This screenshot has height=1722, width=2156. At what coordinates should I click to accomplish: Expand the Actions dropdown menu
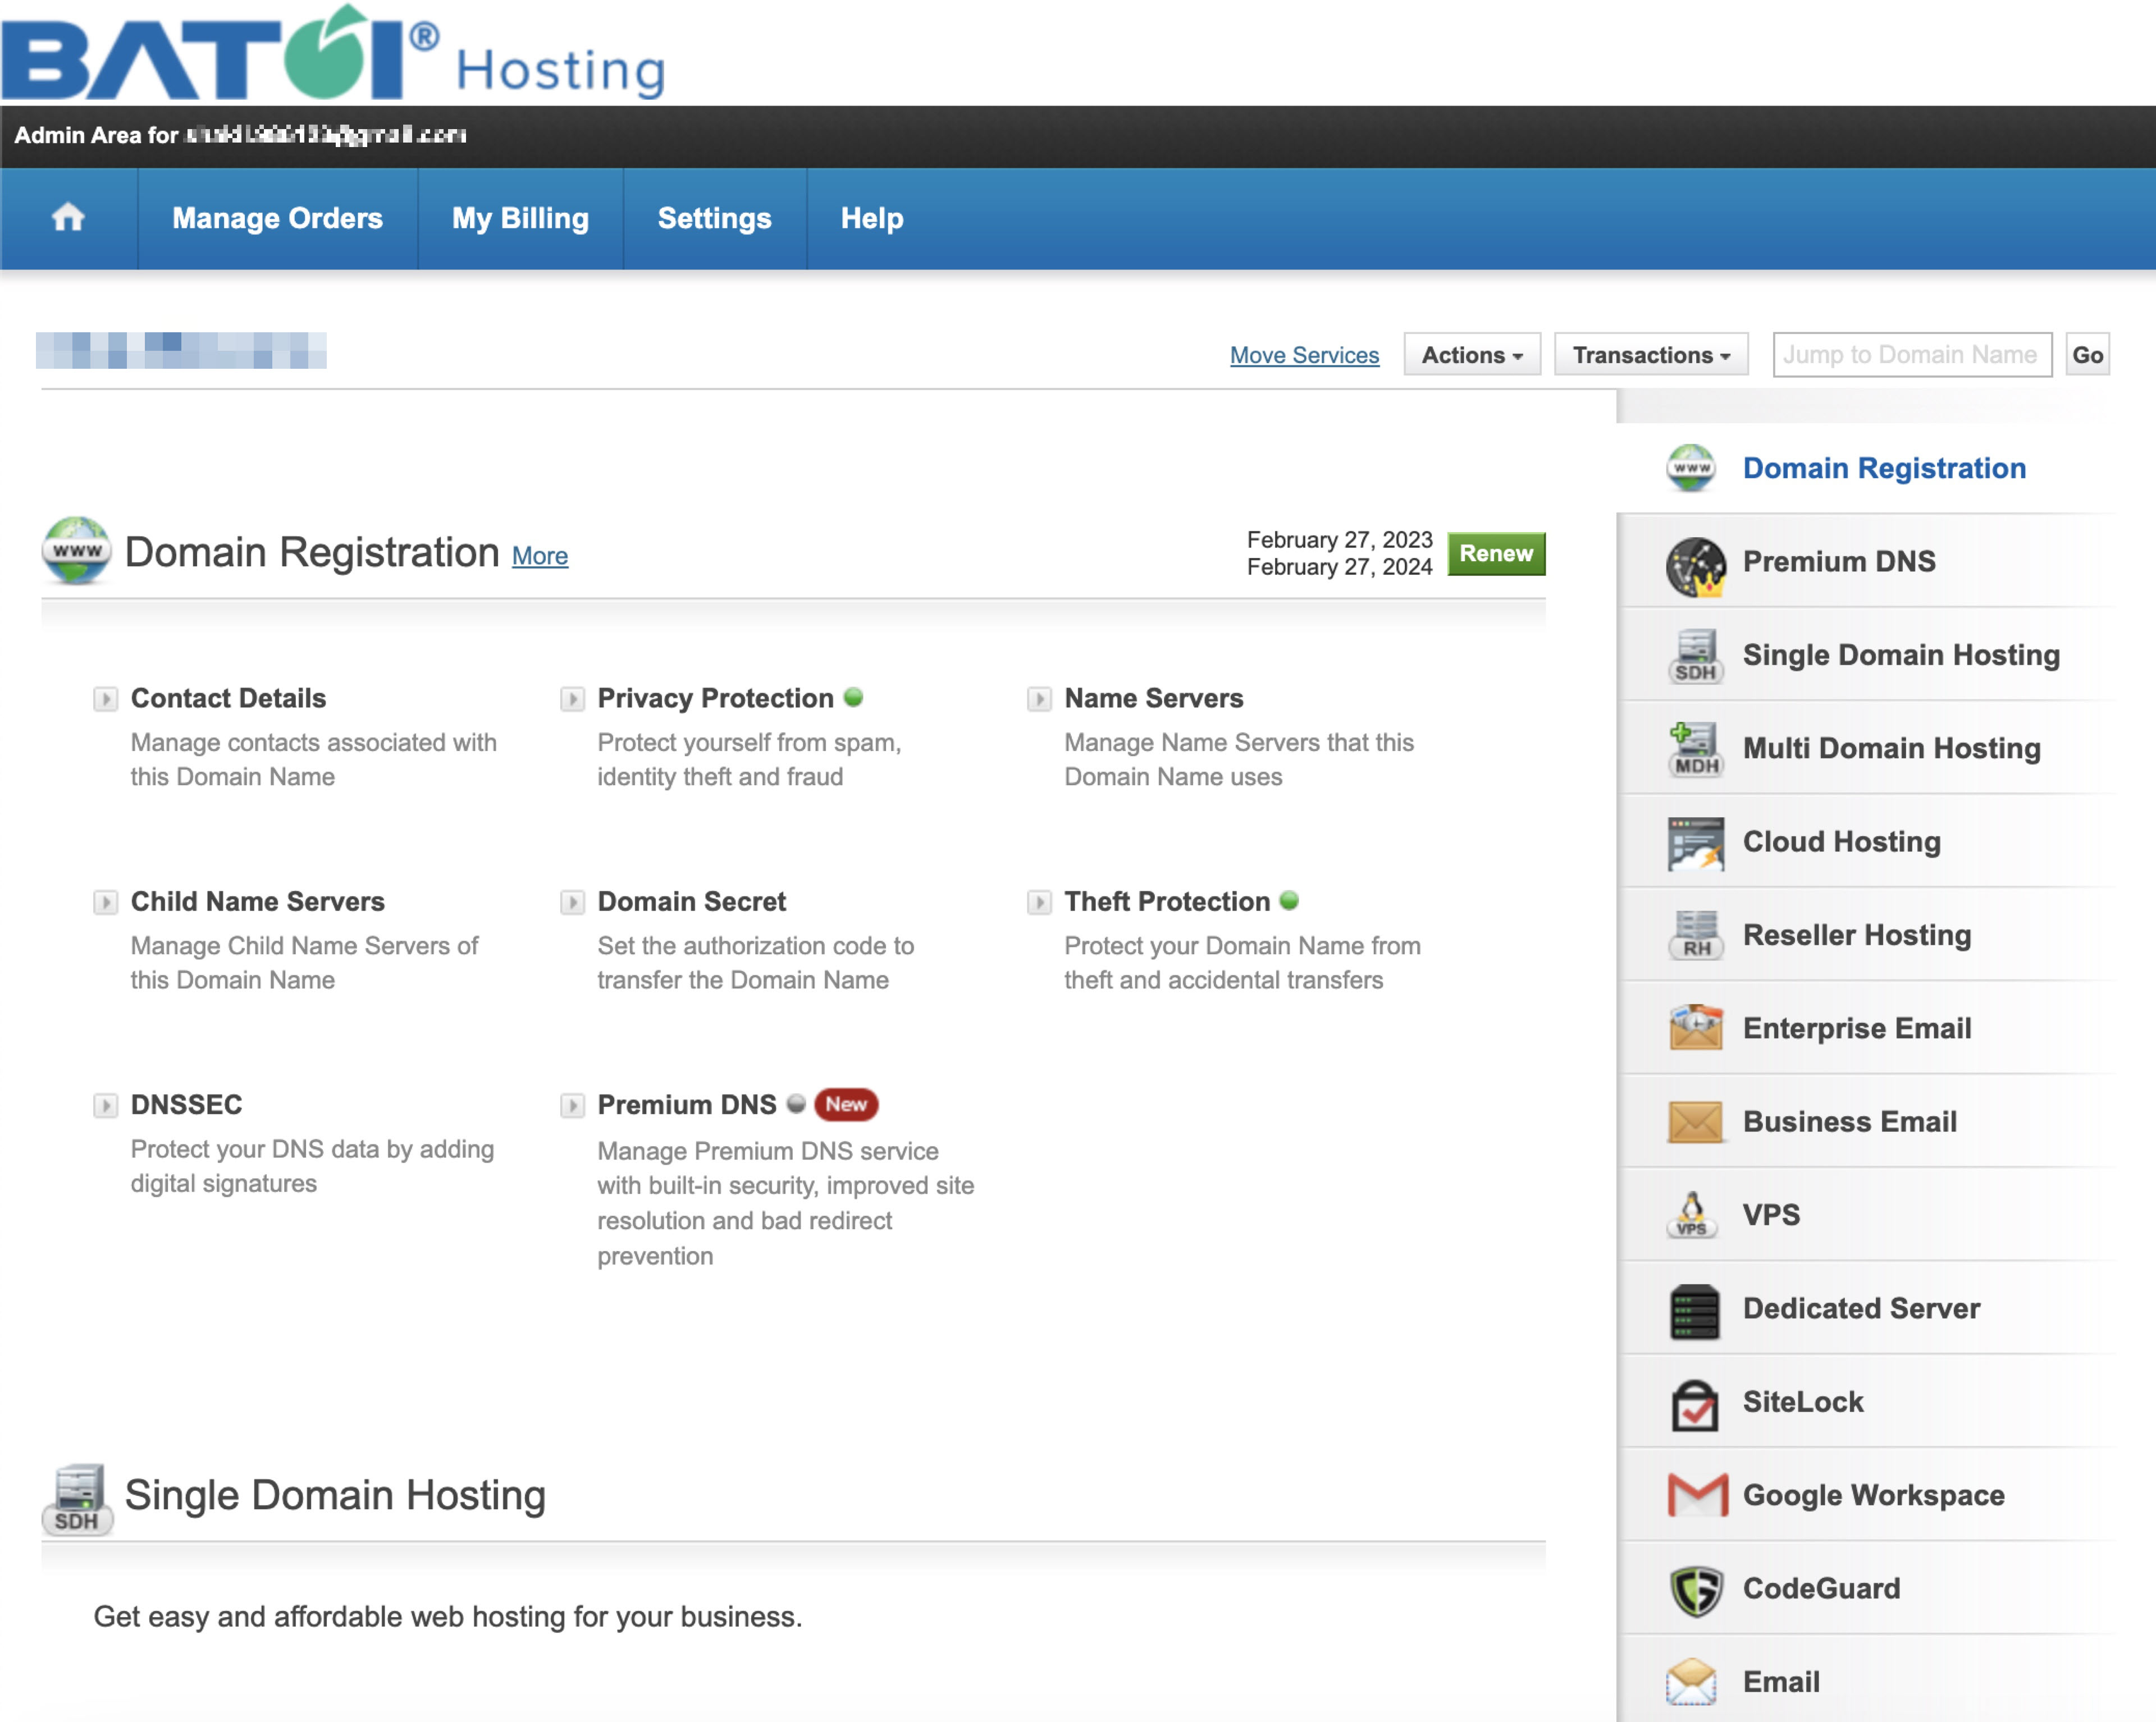[1469, 353]
